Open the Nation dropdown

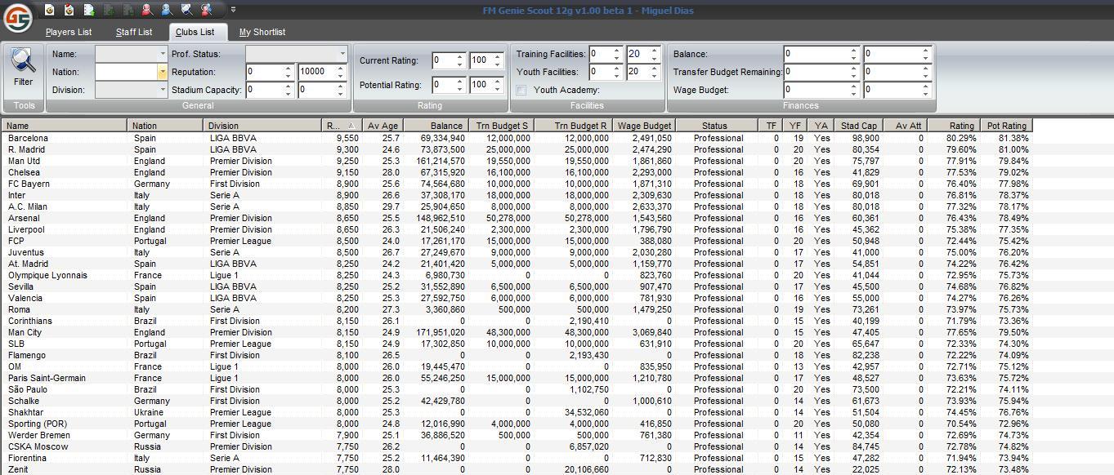click(x=162, y=72)
